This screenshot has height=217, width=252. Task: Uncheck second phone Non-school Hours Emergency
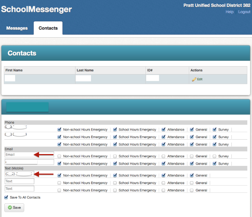pos(59,137)
